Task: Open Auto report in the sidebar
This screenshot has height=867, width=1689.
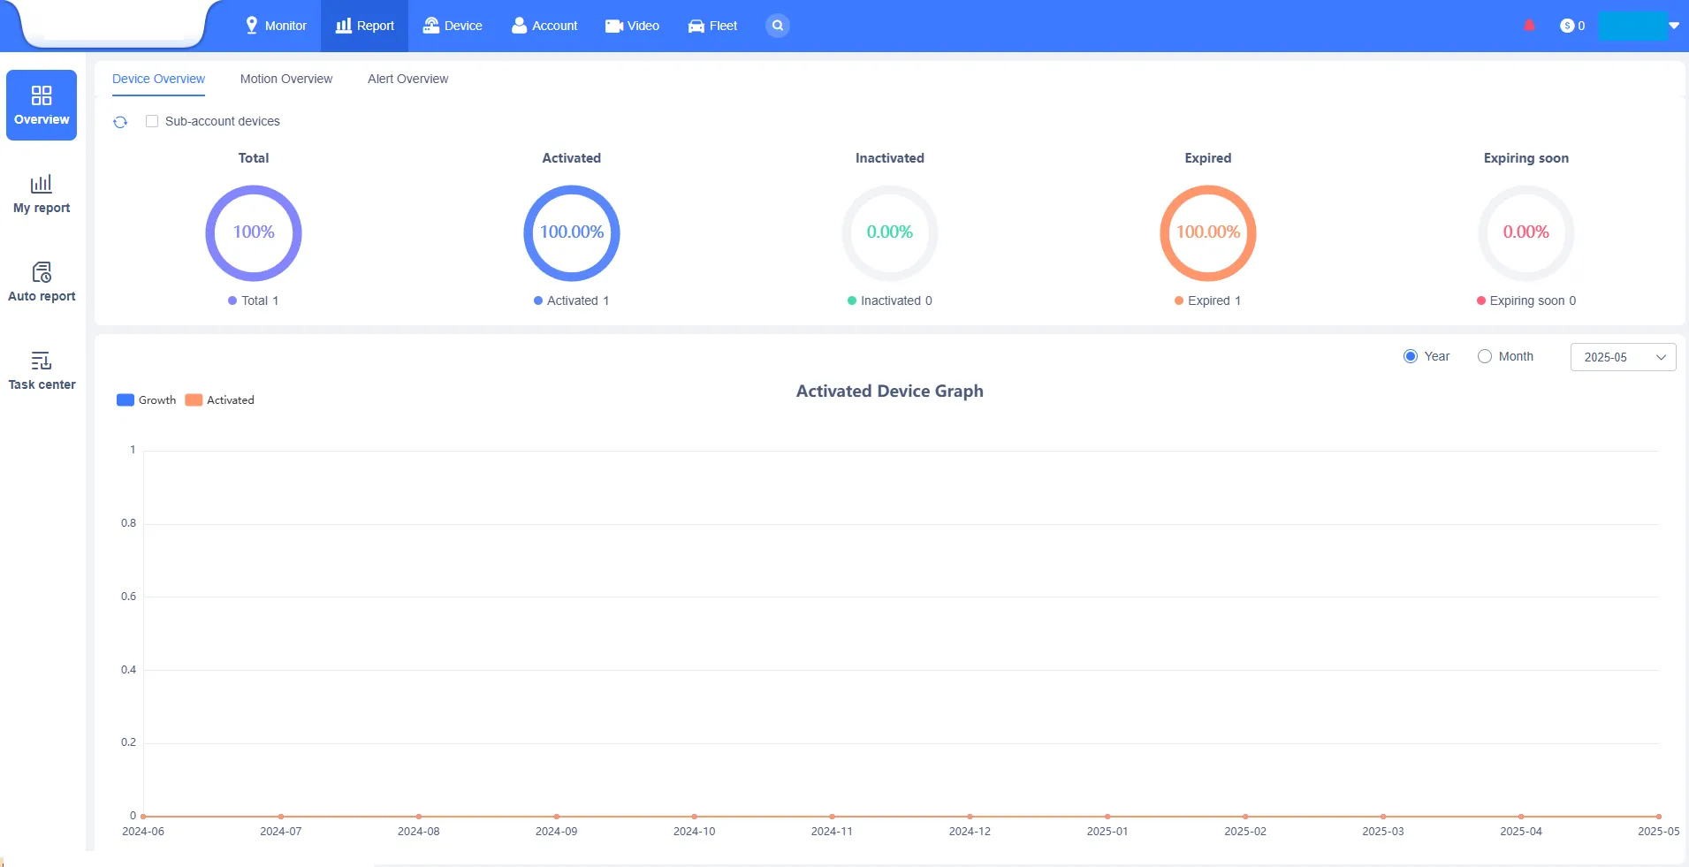Action: point(42,282)
